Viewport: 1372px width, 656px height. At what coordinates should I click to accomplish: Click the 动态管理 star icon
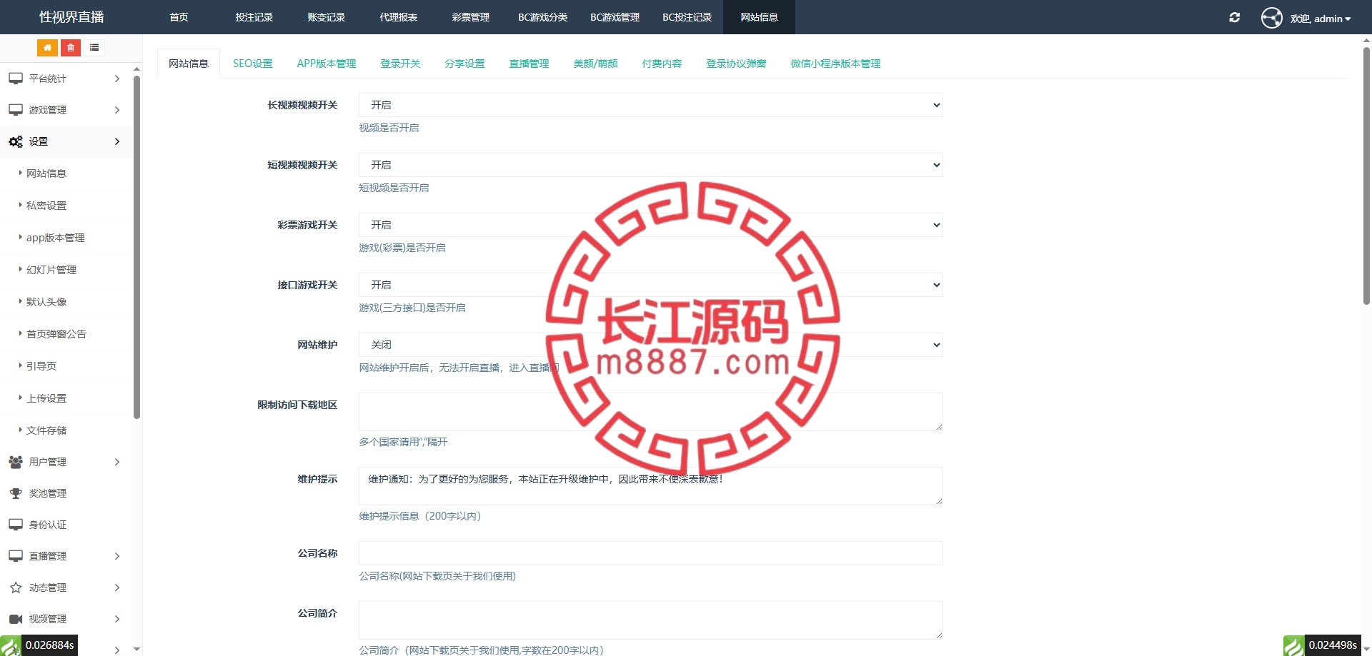[16, 587]
